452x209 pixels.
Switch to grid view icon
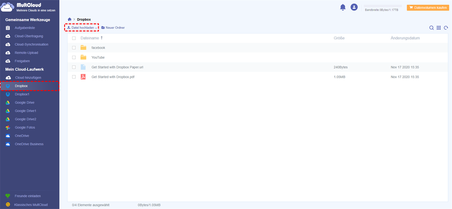point(439,28)
